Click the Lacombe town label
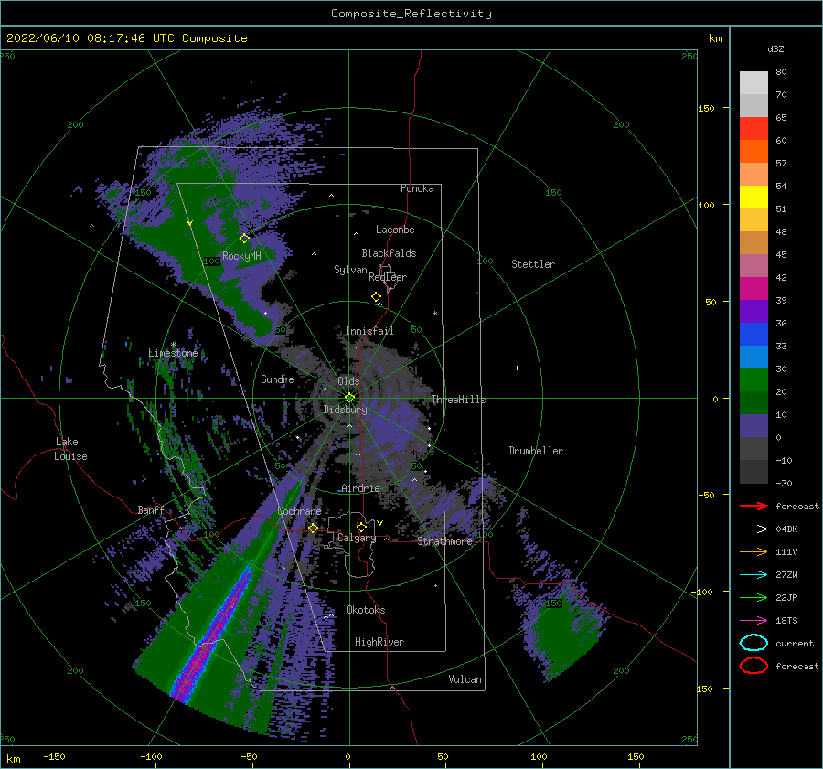Screen dimensions: 823x769 click(395, 230)
